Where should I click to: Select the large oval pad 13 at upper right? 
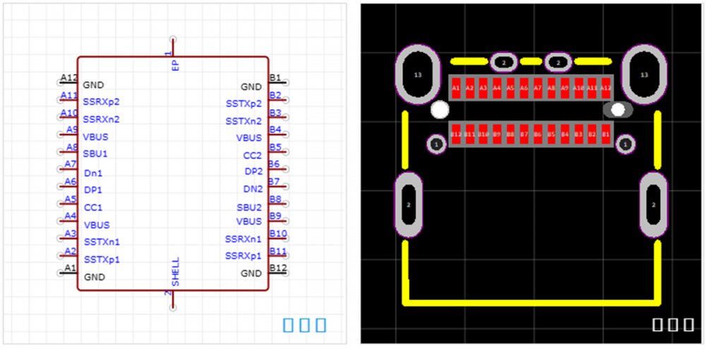click(x=643, y=74)
